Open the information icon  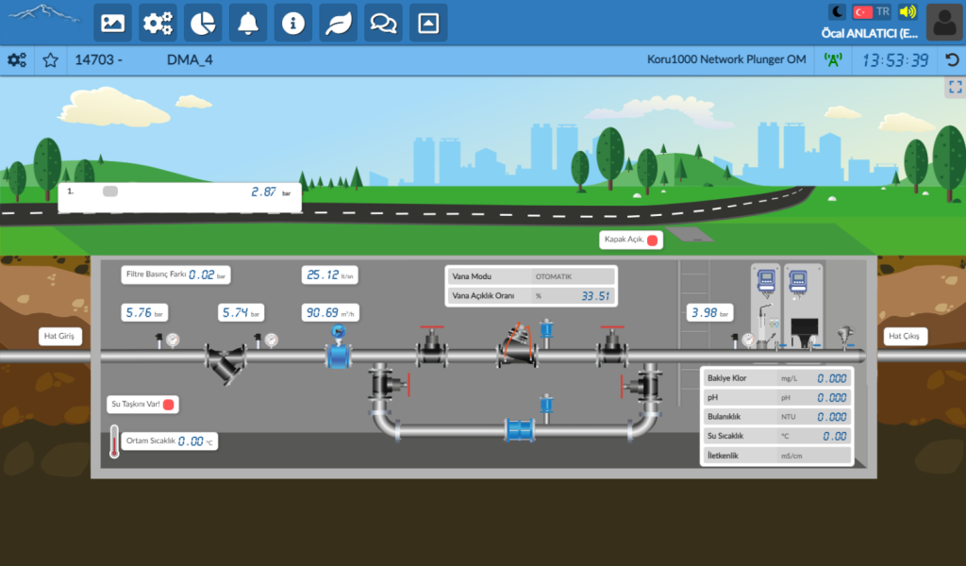point(292,24)
